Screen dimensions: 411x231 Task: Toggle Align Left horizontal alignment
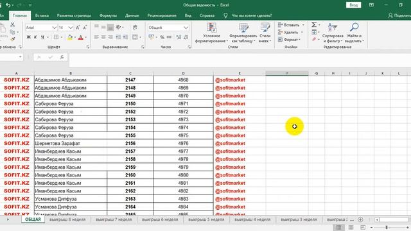[x=96, y=37]
